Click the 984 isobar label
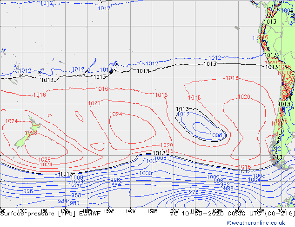Screen dimensions: 295x227 point(62,201)
